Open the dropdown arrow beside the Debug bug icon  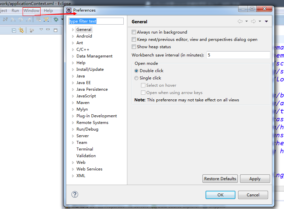(62, 19)
